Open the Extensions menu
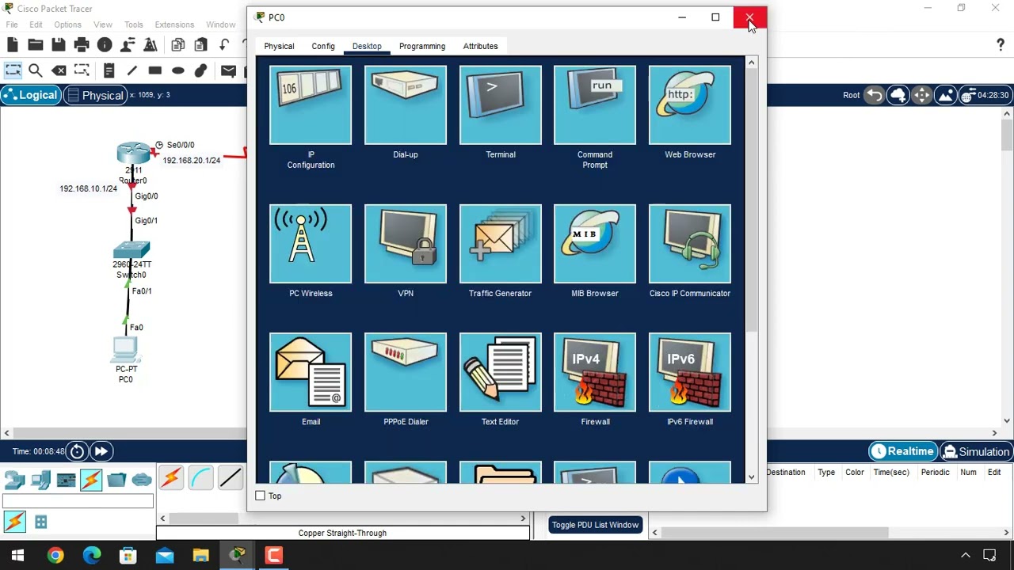This screenshot has width=1014, height=570. (174, 25)
